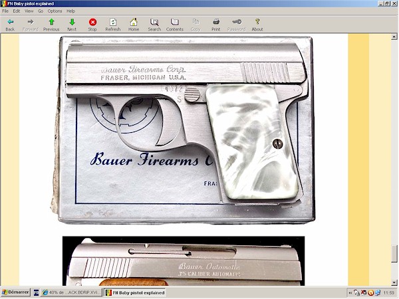Click the scrollbar up arrow
The height and width of the screenshot is (299, 399).
[x=394, y=37]
